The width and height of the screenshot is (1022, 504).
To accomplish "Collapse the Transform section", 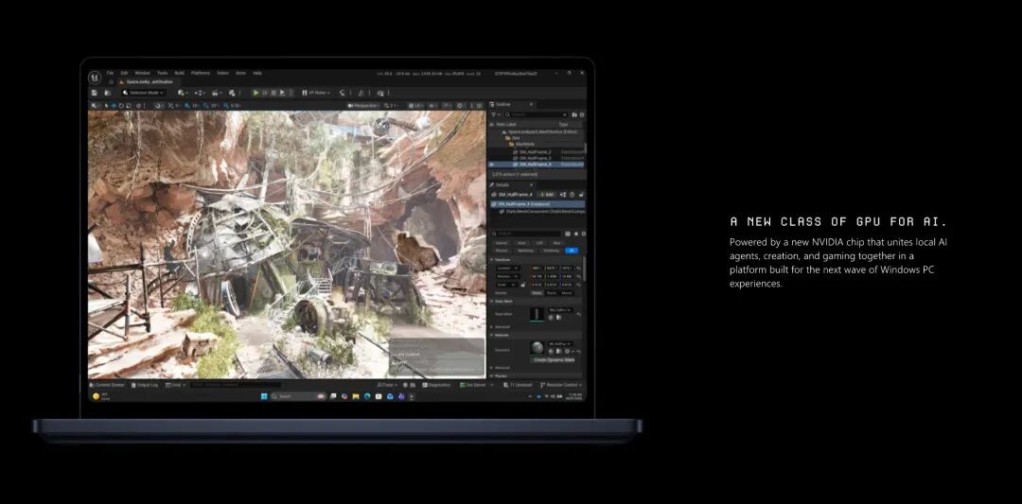I will 492,260.
